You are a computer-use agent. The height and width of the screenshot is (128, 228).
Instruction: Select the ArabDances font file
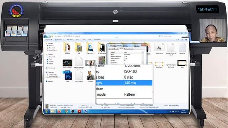coord(159,47)
